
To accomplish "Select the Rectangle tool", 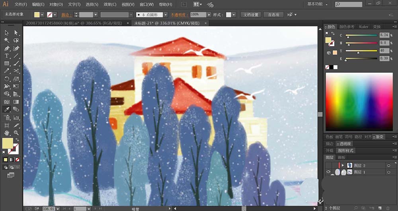I will pos(7,63).
